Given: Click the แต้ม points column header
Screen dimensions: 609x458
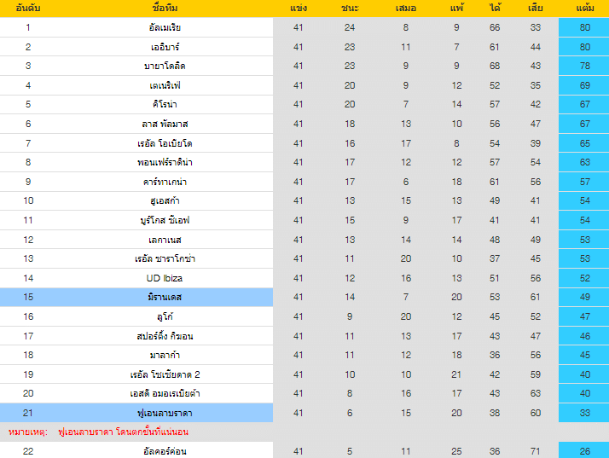Looking at the screenshot, I should tap(584, 9).
